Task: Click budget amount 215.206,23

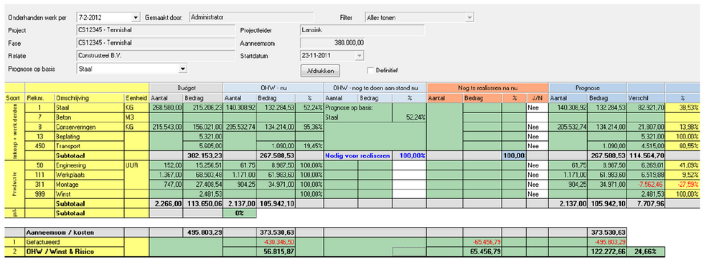Action: pyautogui.click(x=202, y=108)
